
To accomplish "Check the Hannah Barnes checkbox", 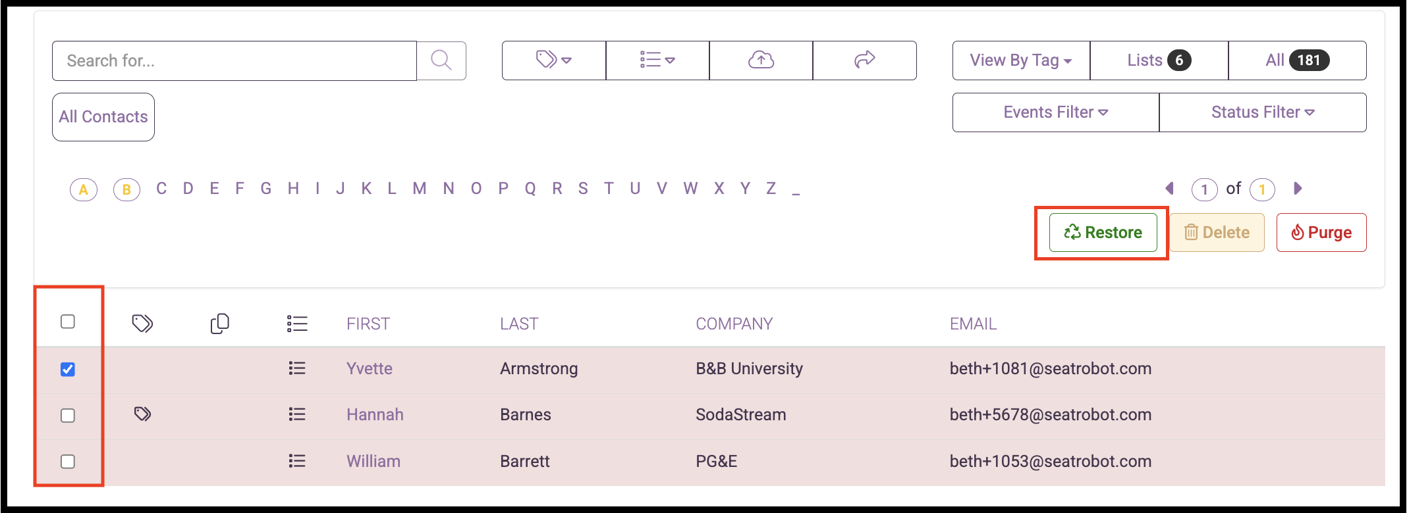I will (x=68, y=416).
